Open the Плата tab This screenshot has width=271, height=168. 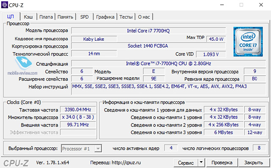click(x=46, y=17)
